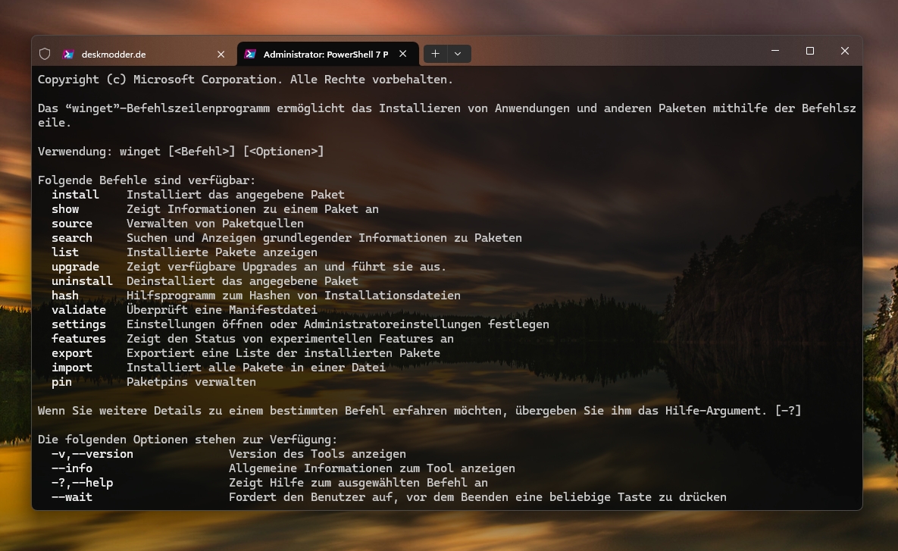
Task: Click the 'upgrade' command text
Action: 75,267
